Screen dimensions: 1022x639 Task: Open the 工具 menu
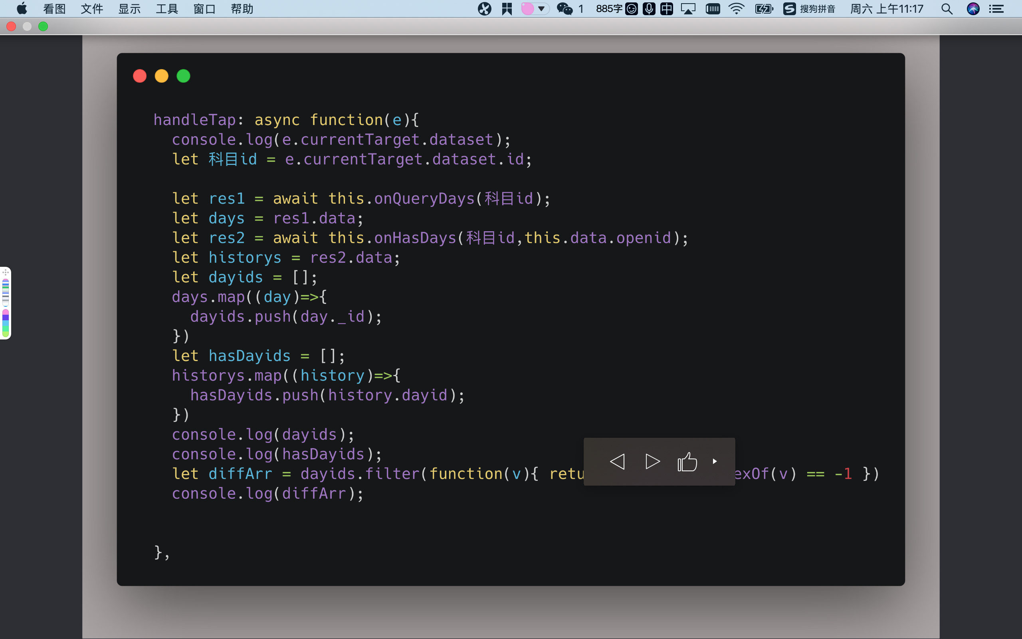167,9
